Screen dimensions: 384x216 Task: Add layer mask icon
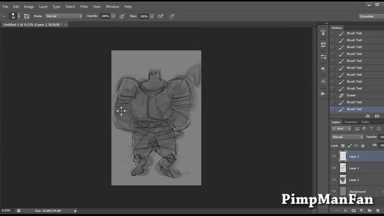click(353, 211)
